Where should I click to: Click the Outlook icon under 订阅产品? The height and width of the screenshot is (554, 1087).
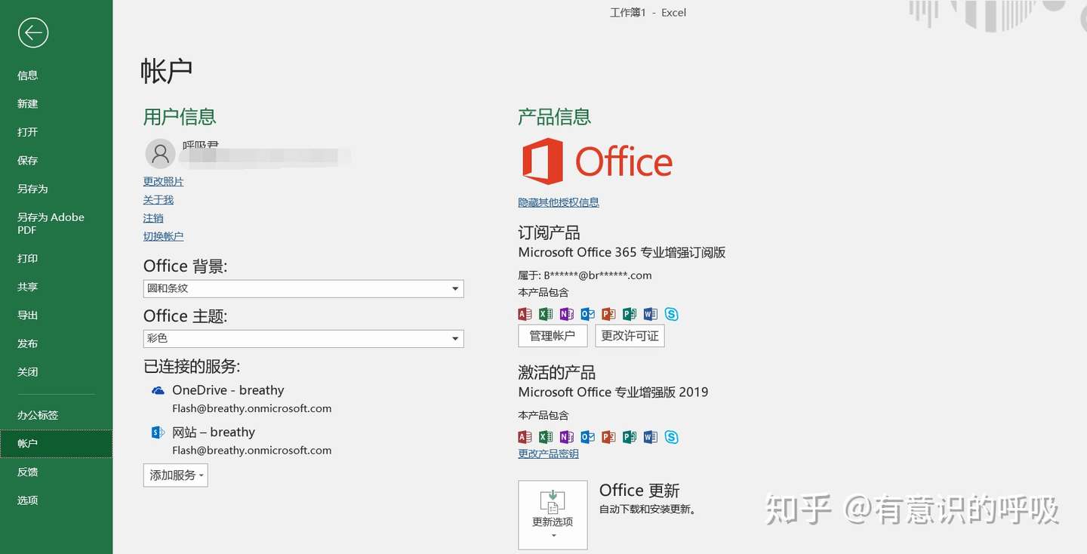click(588, 314)
